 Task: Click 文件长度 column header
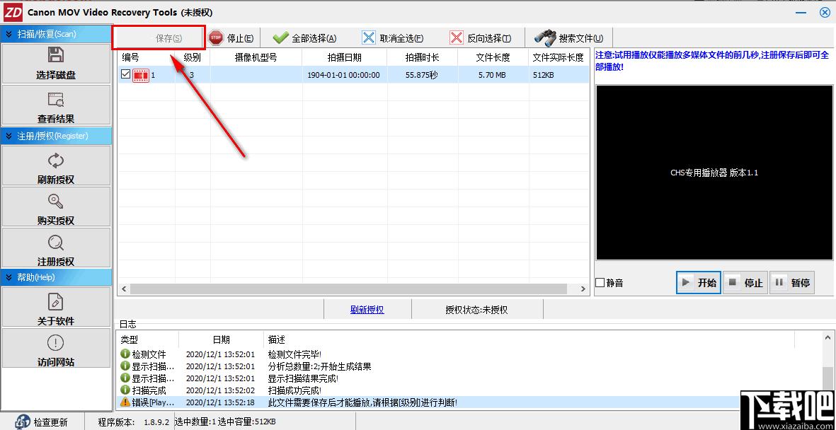(x=493, y=57)
